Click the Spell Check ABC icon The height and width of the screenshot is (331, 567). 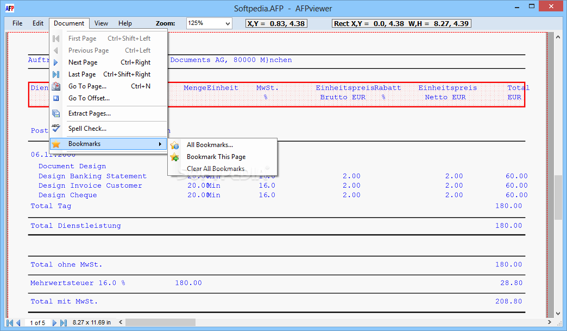click(56, 128)
